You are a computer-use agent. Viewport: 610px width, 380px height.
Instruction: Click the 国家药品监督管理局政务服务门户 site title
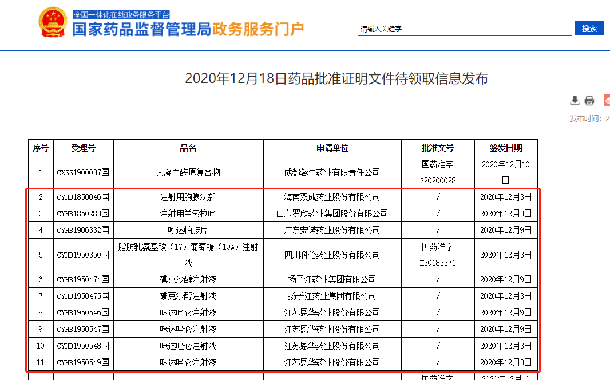point(188,29)
